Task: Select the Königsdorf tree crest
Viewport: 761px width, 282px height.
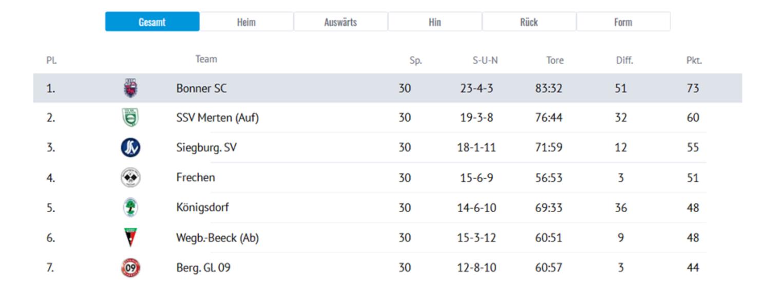Action: click(x=130, y=208)
